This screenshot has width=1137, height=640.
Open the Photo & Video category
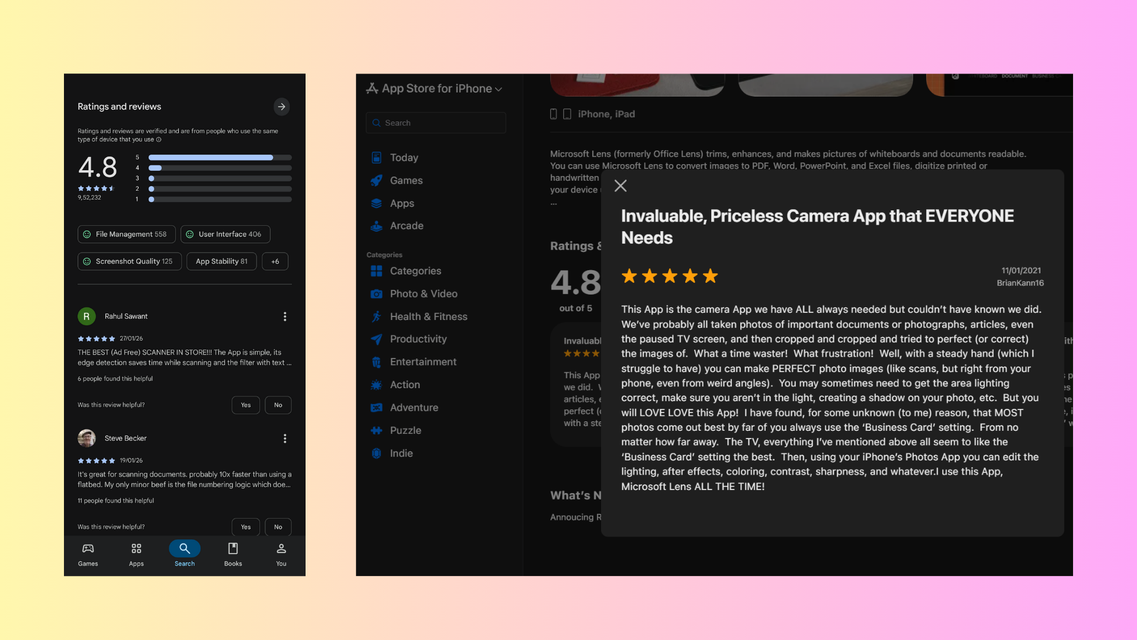[423, 293]
